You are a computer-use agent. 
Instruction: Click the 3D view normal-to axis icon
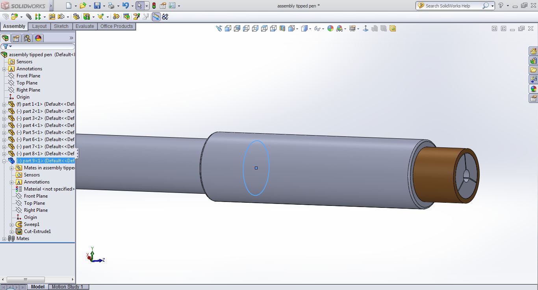coord(365,28)
